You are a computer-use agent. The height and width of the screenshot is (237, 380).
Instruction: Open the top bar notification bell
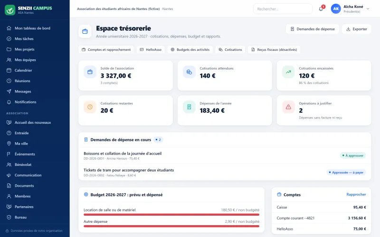point(321,9)
